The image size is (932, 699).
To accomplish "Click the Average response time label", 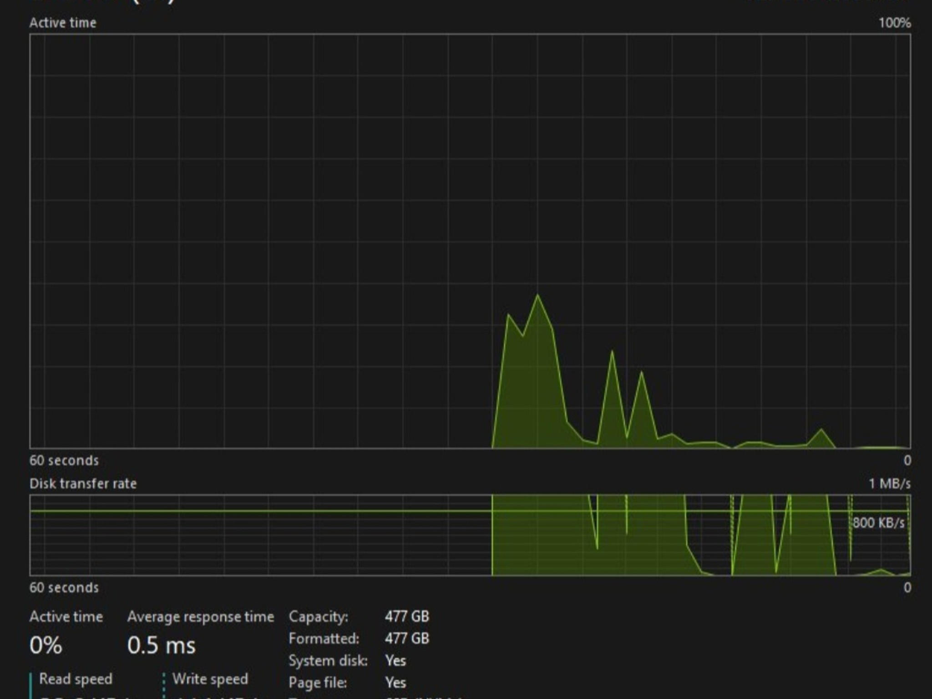I will [201, 617].
